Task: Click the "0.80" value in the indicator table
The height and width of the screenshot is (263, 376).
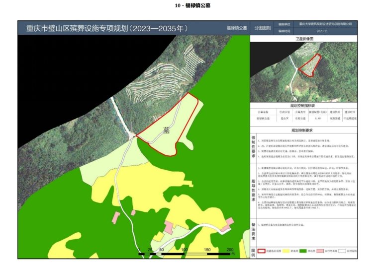Action: [x=318, y=119]
